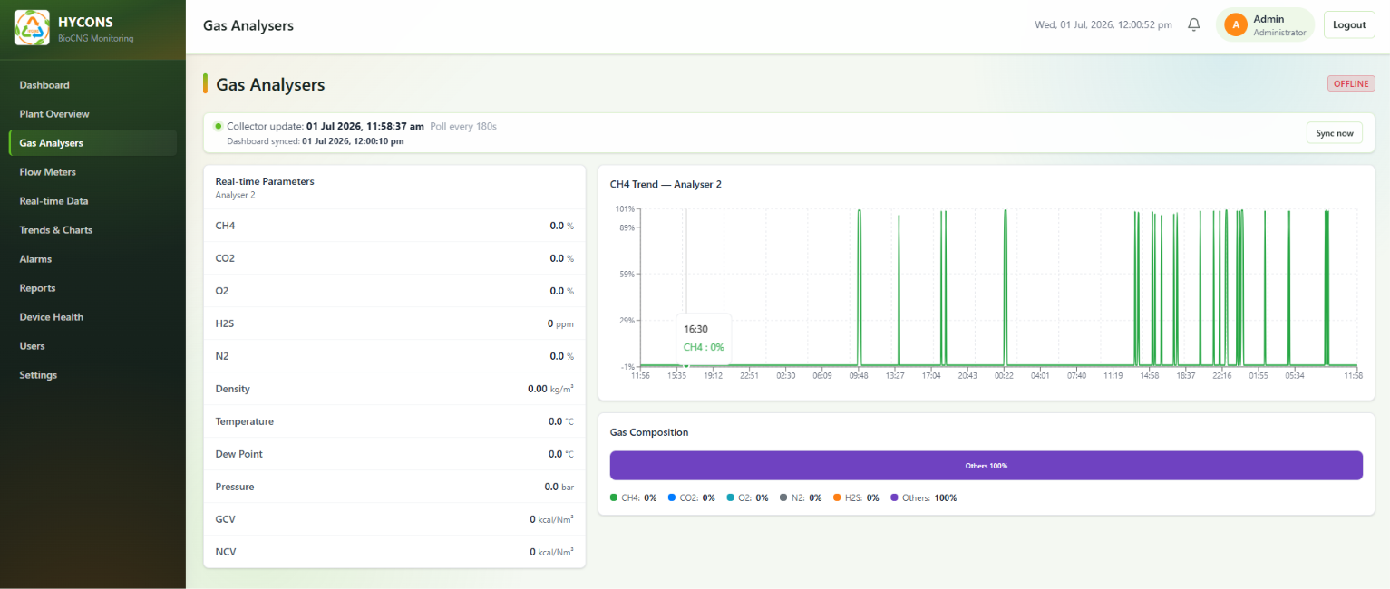The image size is (1390, 589).
Task: Click 'Poll every 180s' text
Action: (463, 126)
